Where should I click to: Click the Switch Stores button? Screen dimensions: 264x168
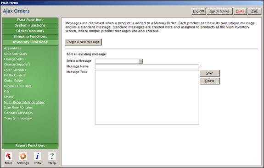coord(219,11)
